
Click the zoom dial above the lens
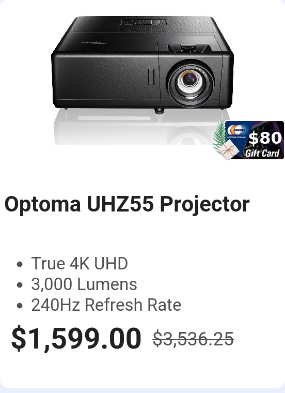coord(188,49)
